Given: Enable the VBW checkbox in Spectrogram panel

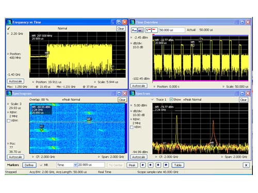Looking at the screenshot, I should pos(9,121).
